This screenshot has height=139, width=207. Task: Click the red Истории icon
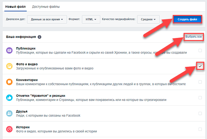[x=9, y=129]
